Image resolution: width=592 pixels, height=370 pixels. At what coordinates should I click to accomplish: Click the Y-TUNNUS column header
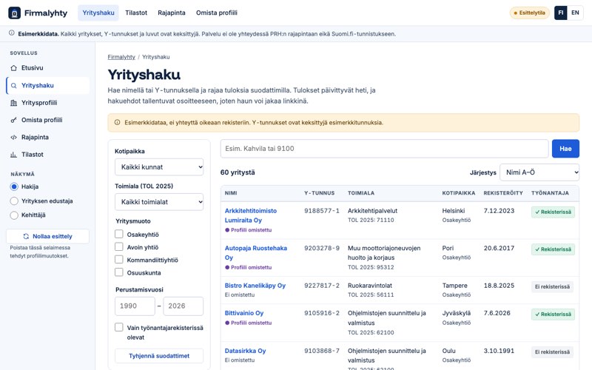[320, 193]
